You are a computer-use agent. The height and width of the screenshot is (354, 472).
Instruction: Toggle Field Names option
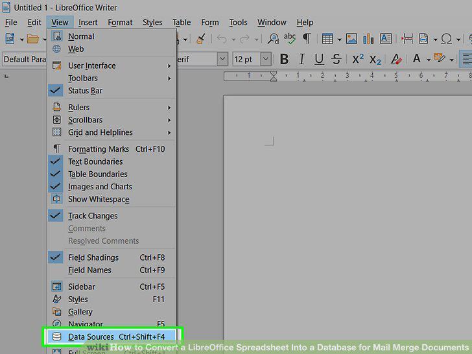click(x=112, y=270)
